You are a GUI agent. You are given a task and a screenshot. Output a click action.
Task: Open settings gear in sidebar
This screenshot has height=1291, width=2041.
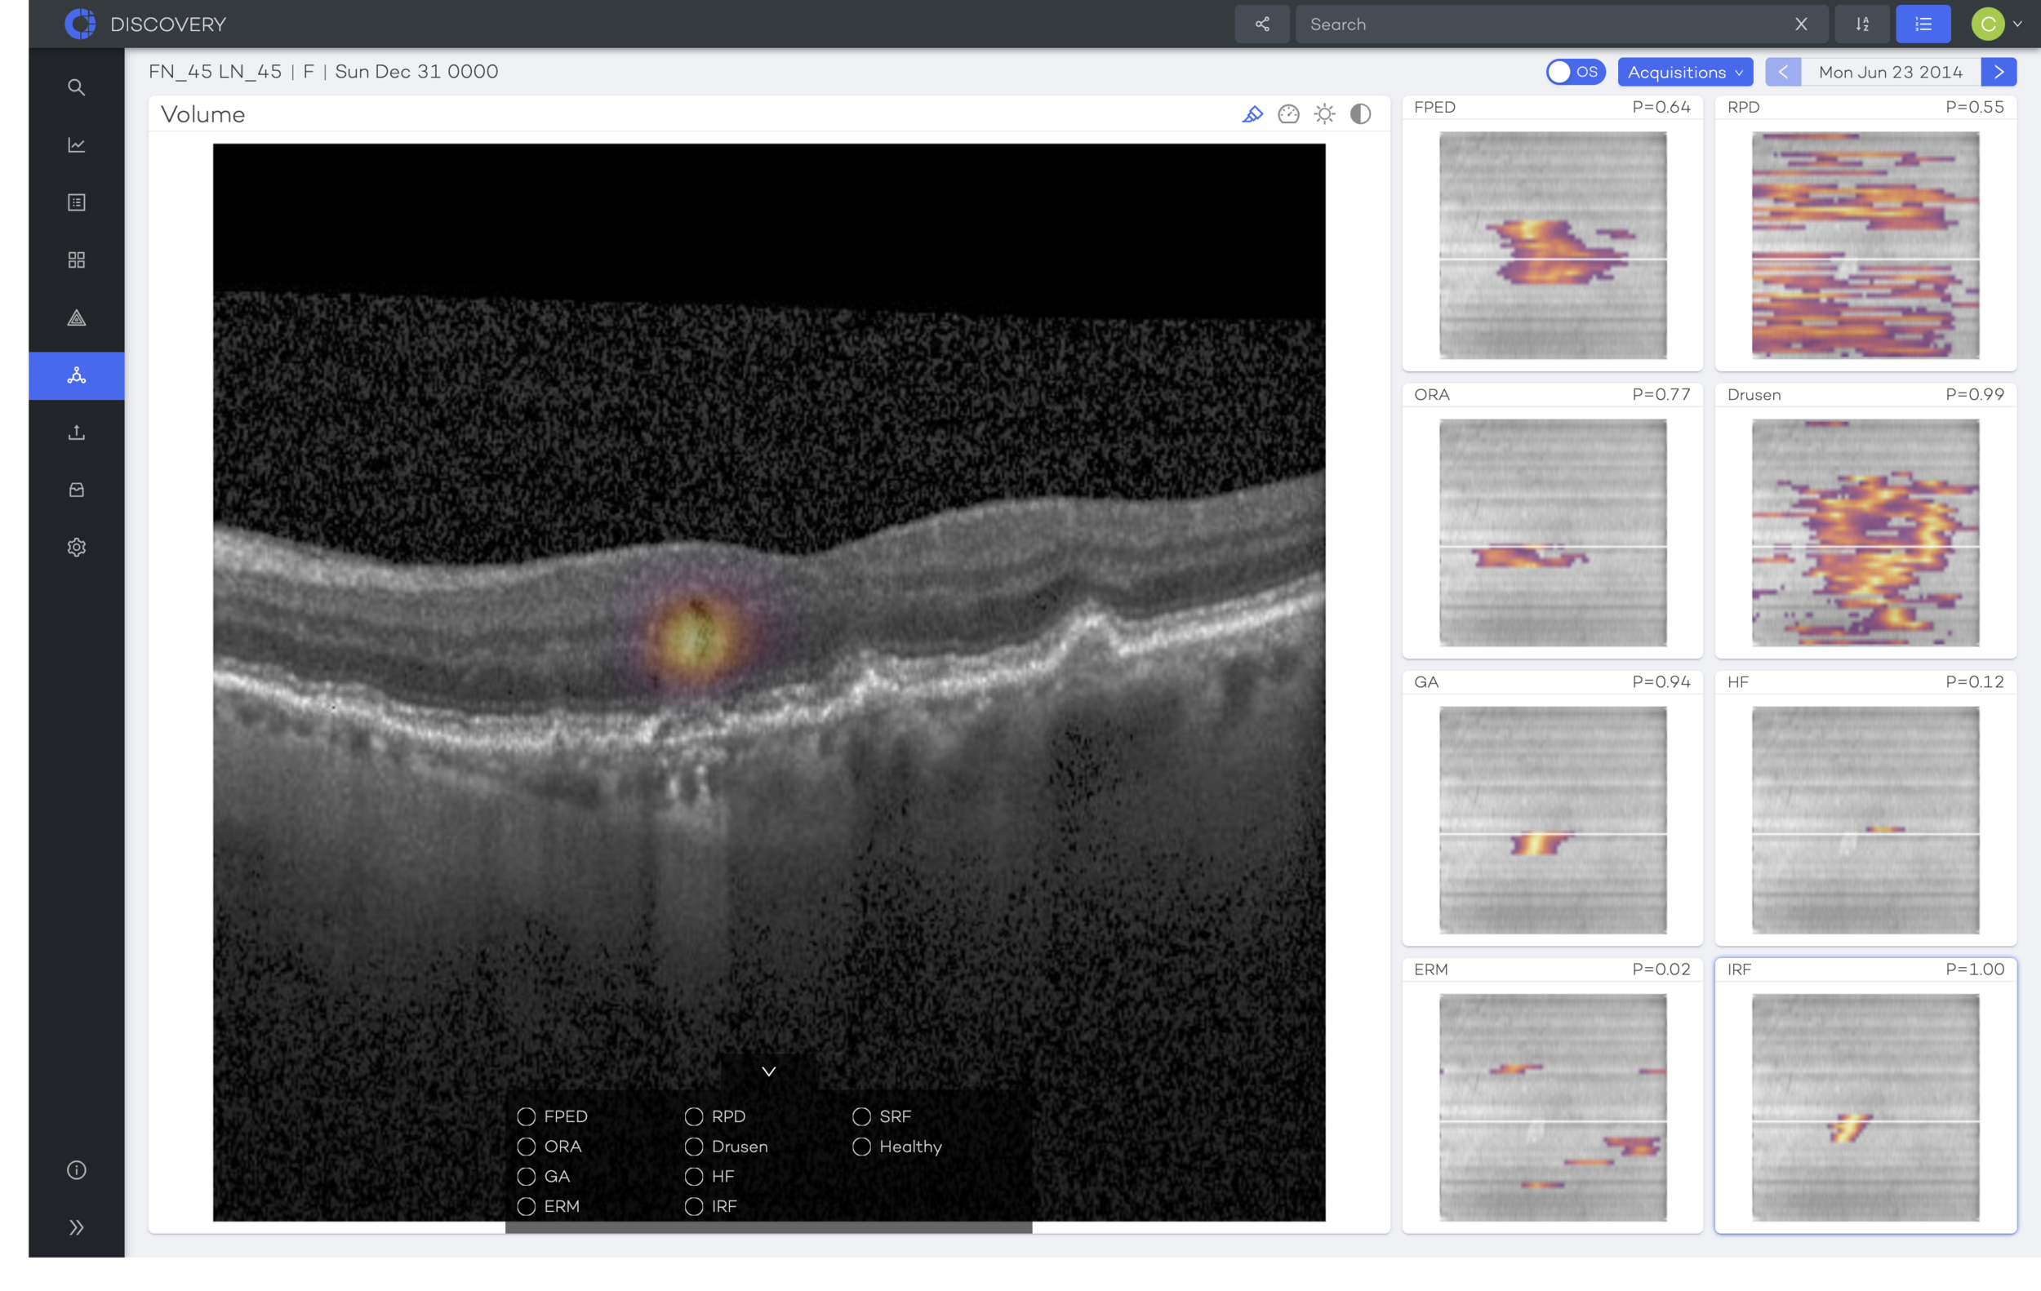(x=76, y=548)
